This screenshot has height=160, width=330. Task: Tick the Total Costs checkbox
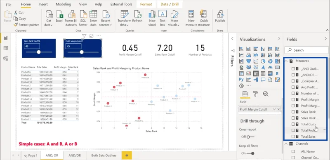pyautogui.click(x=293, y=124)
